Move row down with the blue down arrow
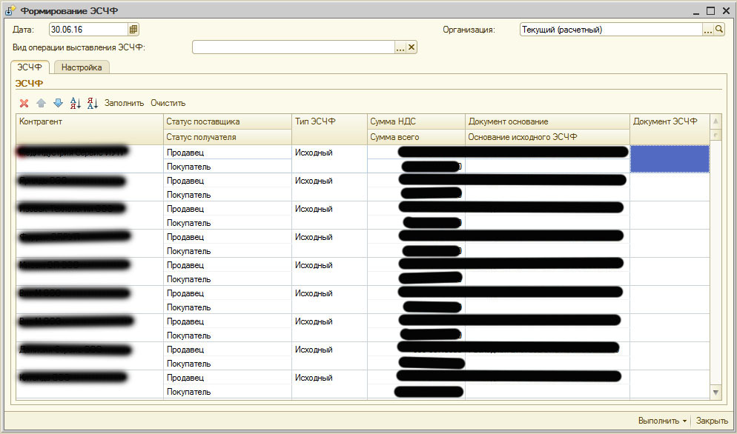 click(x=58, y=103)
